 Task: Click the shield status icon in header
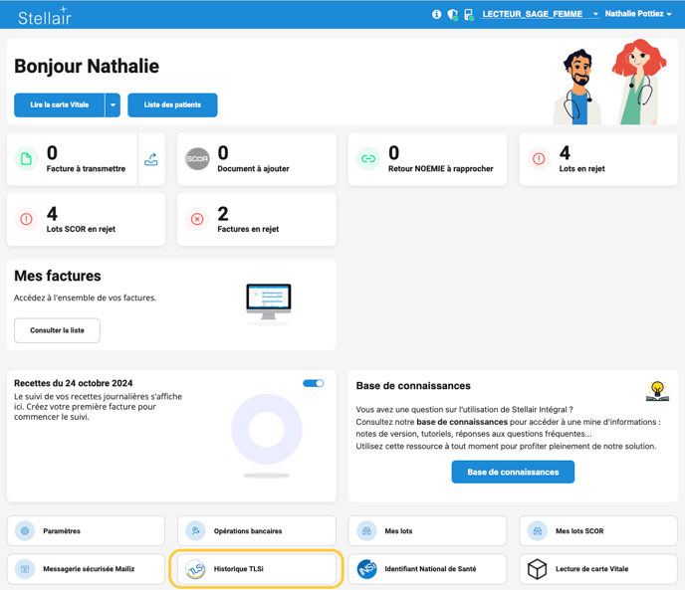point(452,15)
